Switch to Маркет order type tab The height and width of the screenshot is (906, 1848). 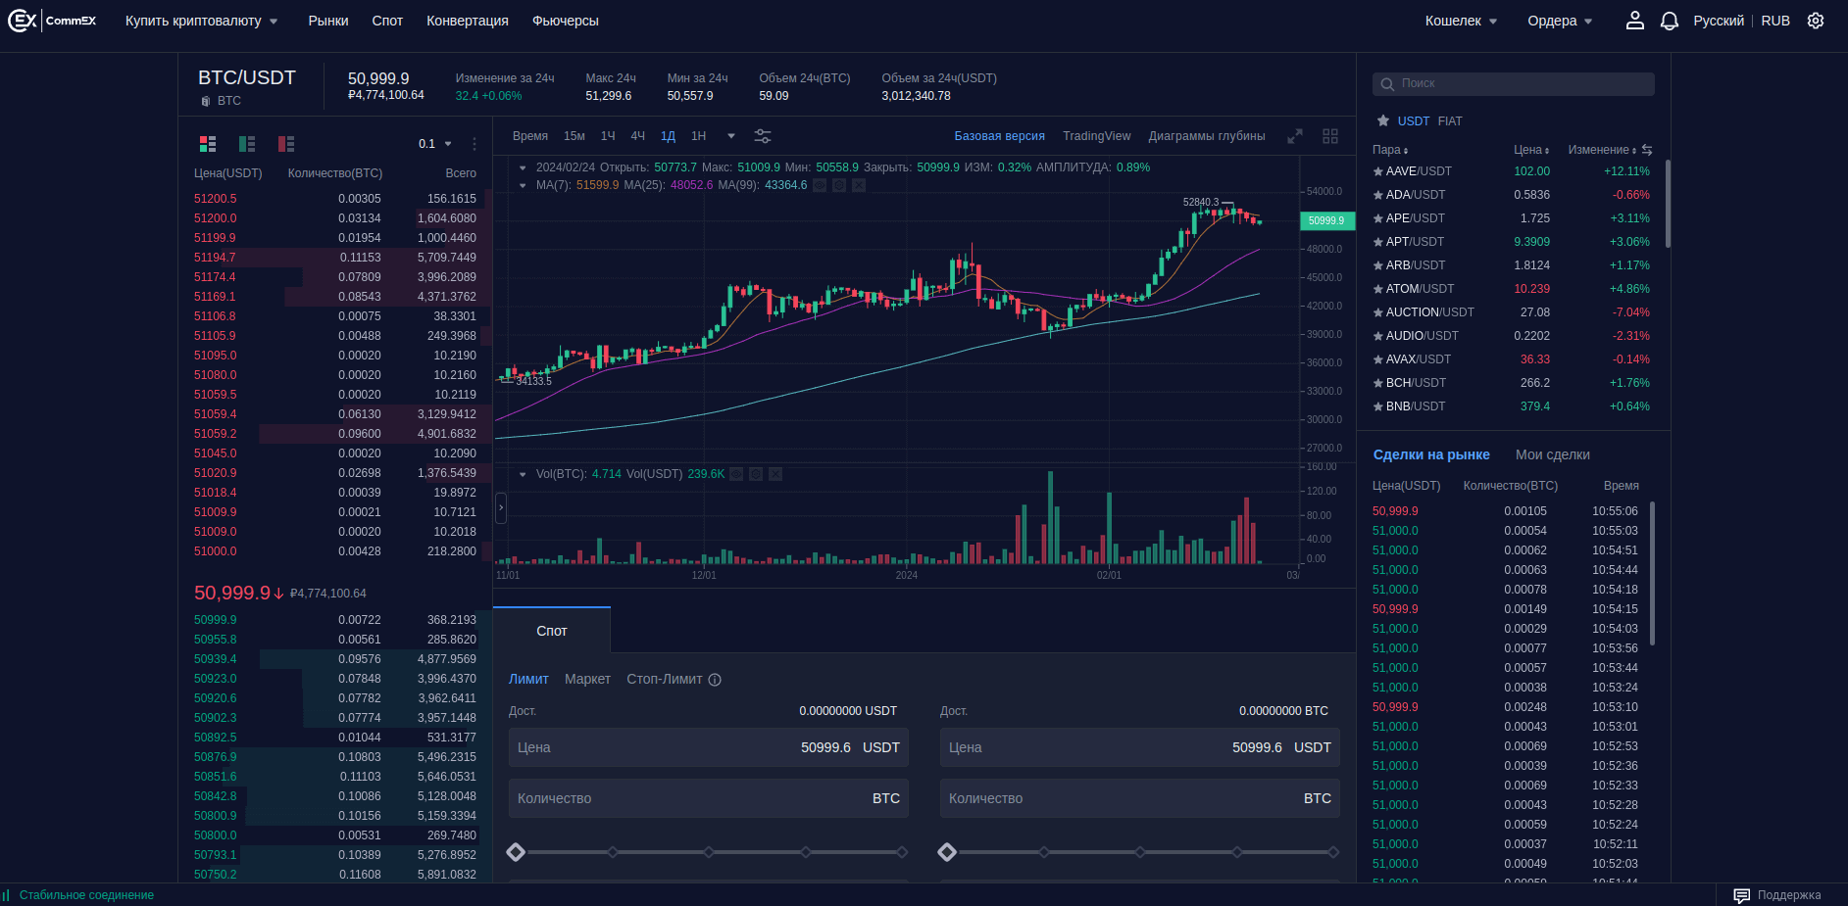[587, 679]
